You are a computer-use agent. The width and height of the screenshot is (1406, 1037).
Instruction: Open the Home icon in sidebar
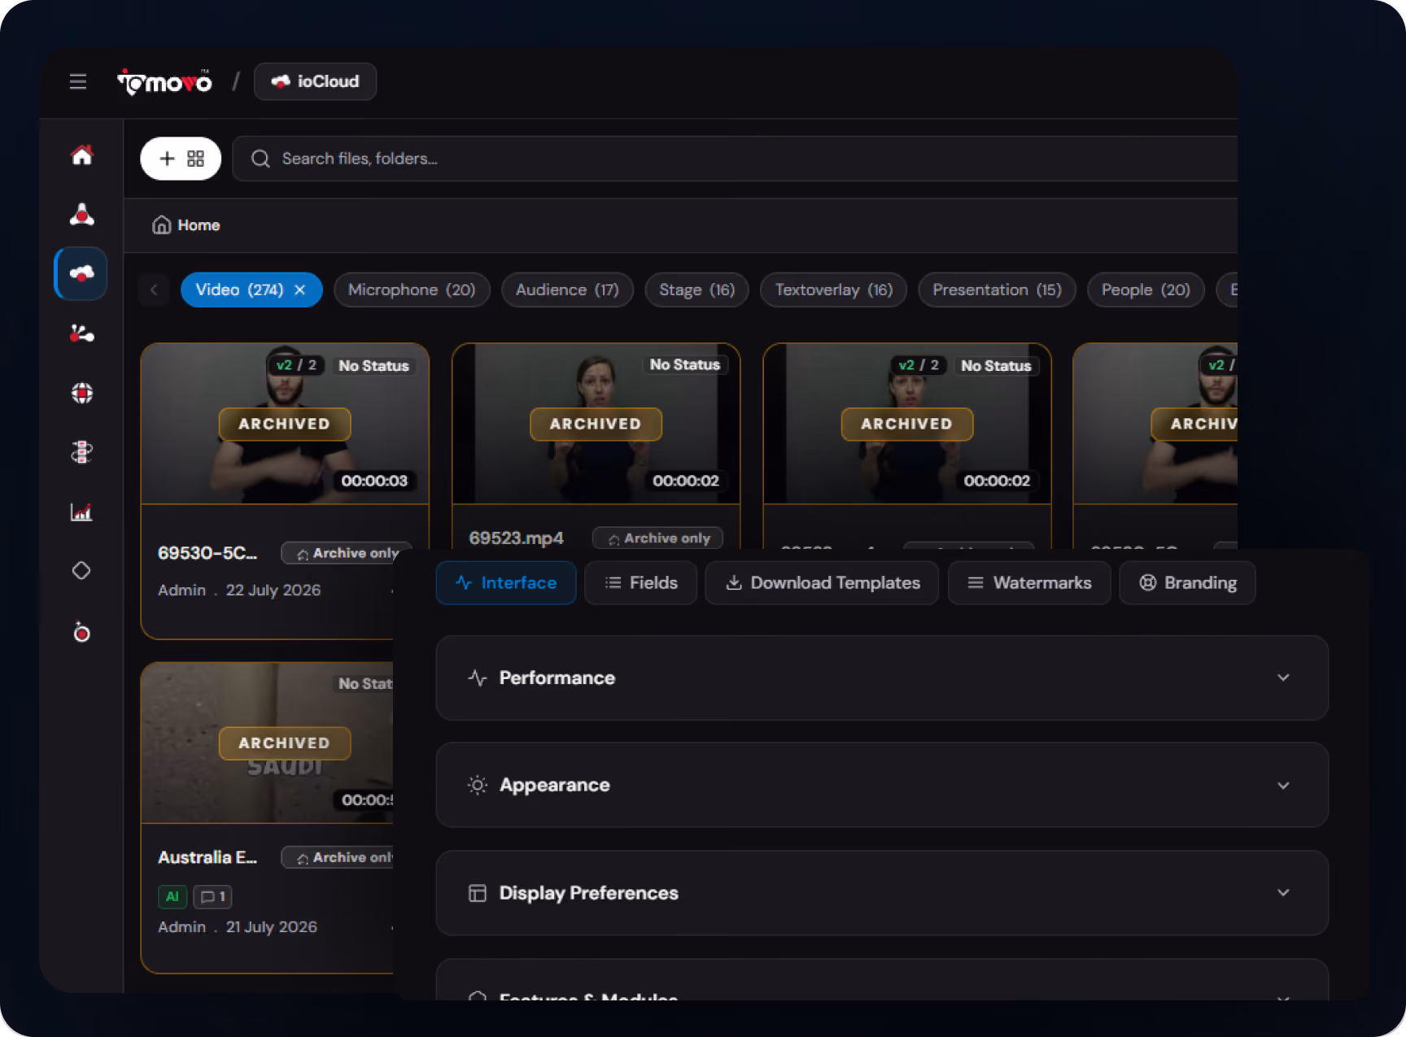[x=81, y=155]
